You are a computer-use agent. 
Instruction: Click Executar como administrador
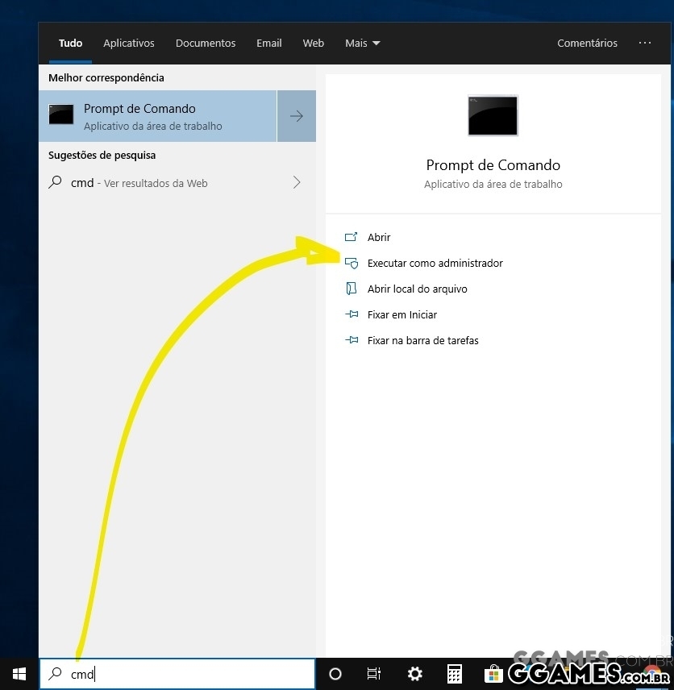tap(435, 263)
